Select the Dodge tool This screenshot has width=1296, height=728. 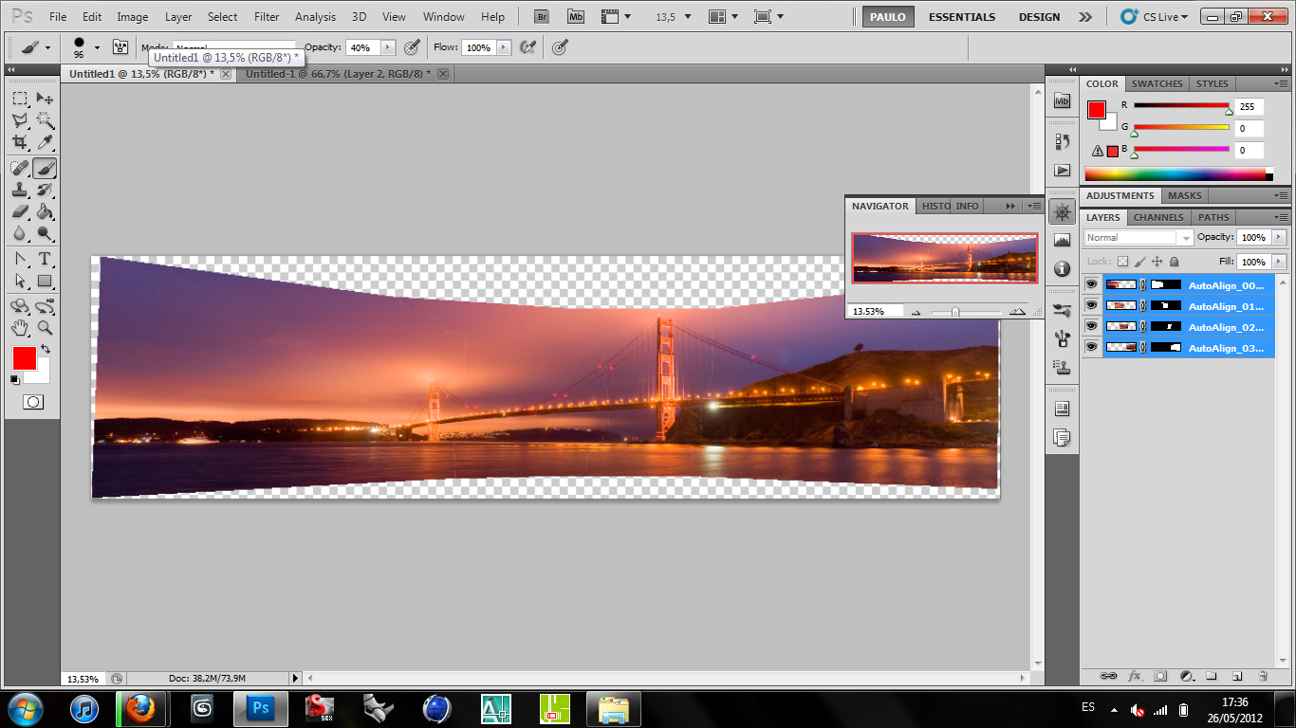click(x=45, y=233)
